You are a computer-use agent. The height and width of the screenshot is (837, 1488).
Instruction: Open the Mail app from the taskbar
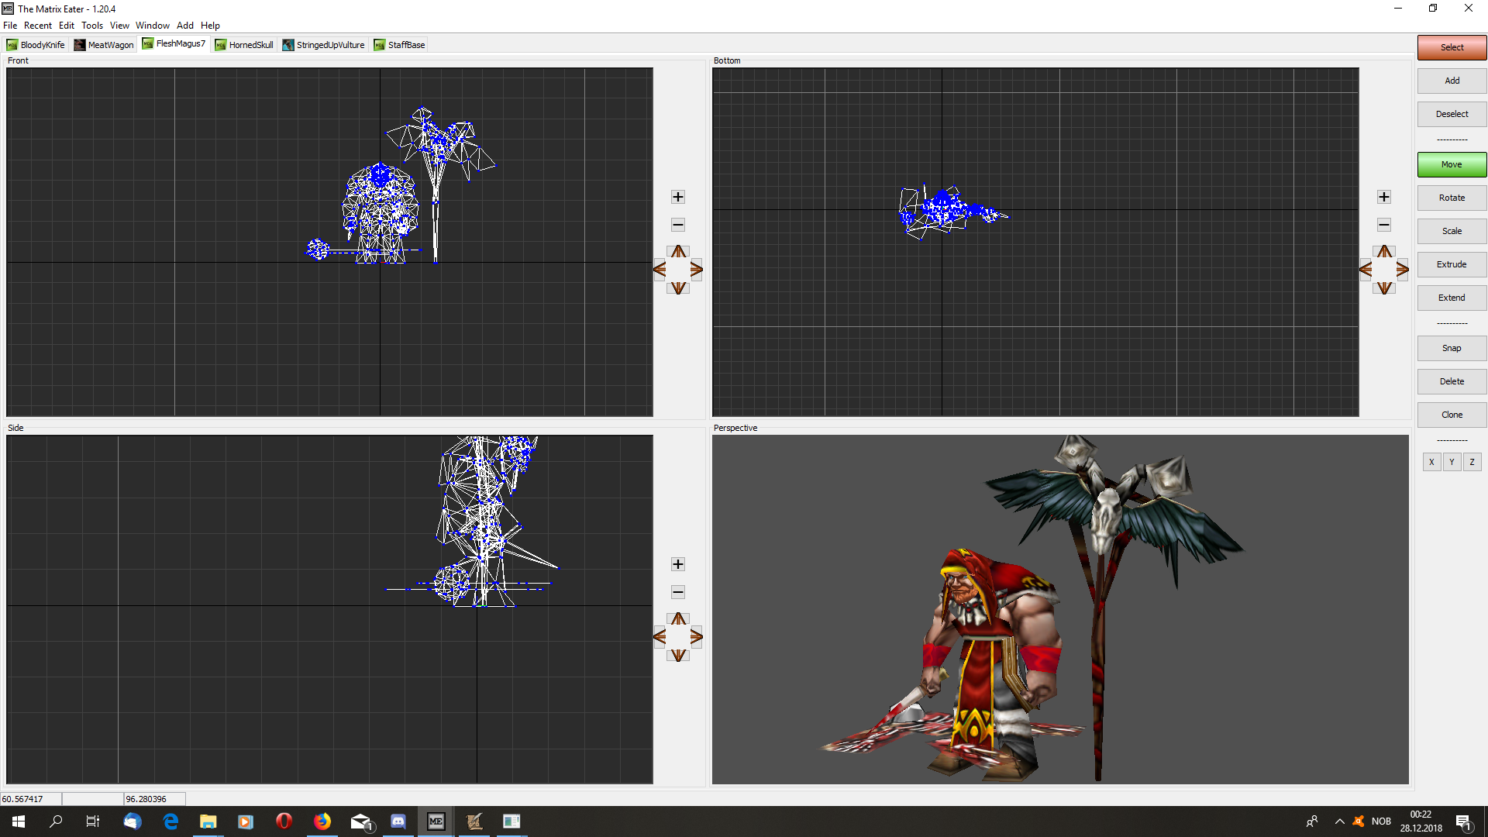point(361,821)
